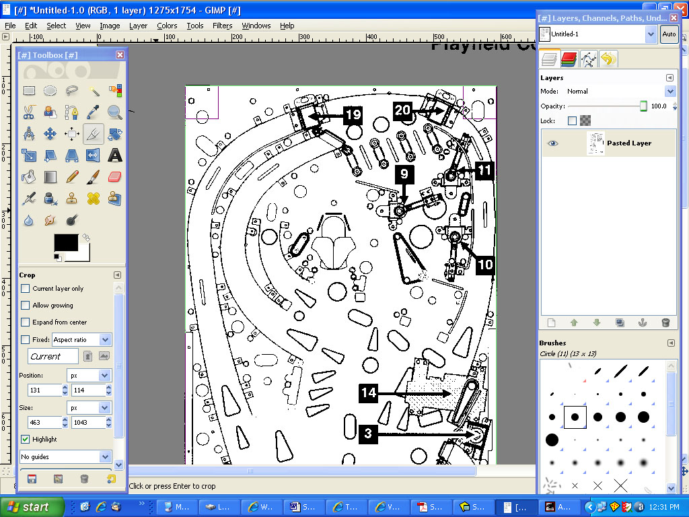Open the Untitled-1 image selector dropdown

point(651,34)
